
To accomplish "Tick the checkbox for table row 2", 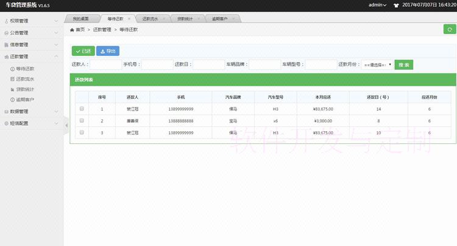I will coord(82,120).
